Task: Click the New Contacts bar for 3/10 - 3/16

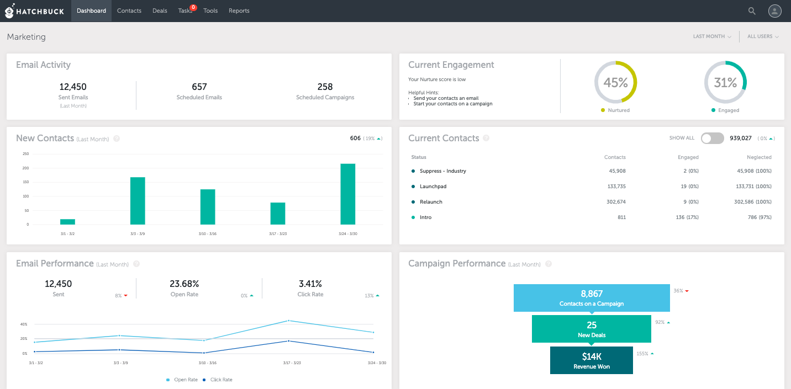Action: click(x=208, y=207)
